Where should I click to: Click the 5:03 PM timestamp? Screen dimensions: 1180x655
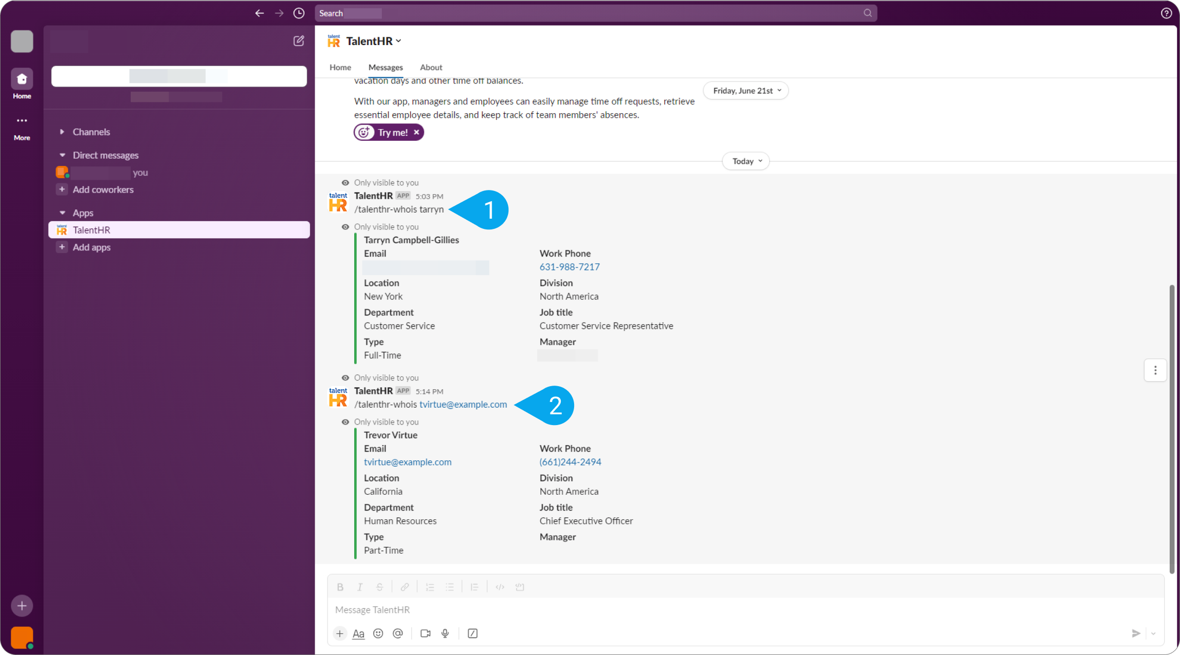(430, 197)
